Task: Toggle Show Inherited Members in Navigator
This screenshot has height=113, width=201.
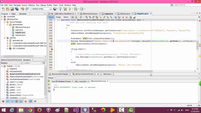Action: 3,101
